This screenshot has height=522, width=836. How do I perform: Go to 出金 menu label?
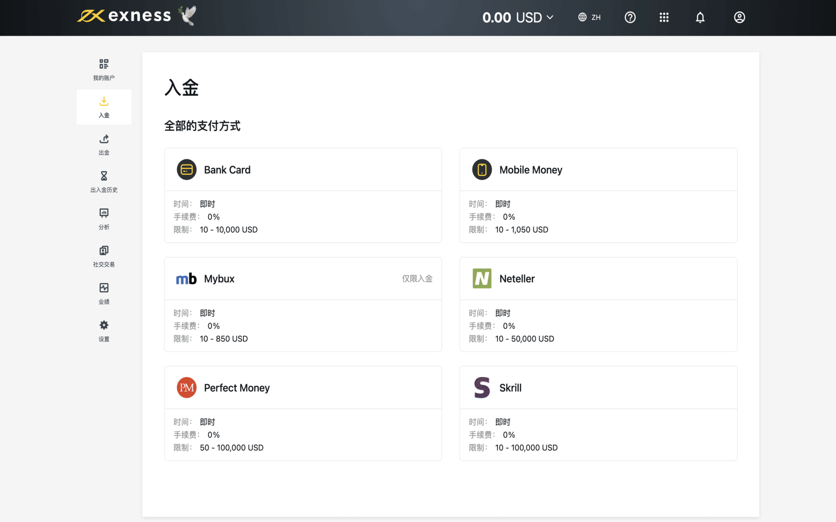pyautogui.click(x=104, y=153)
